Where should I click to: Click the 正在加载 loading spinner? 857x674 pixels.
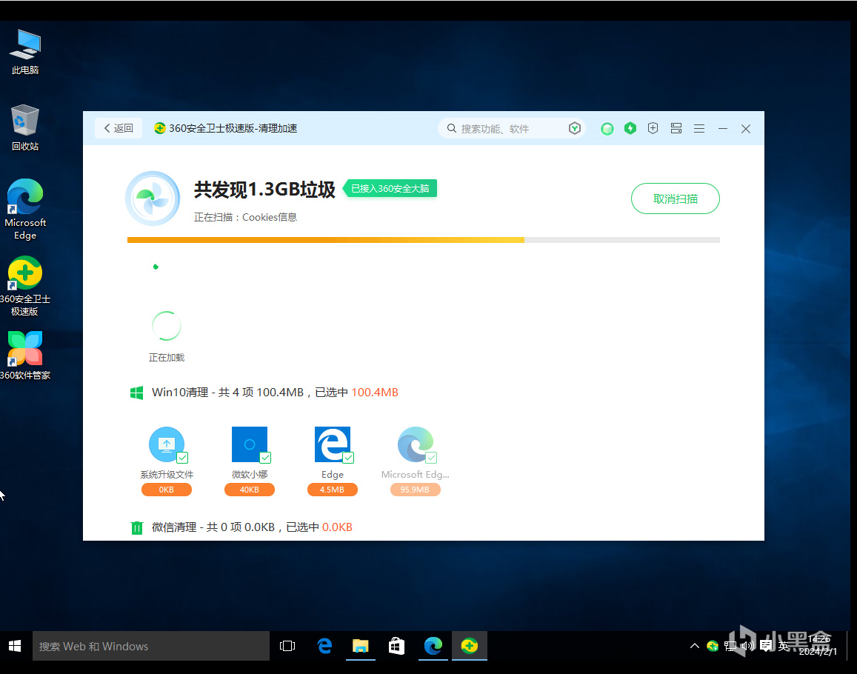166,327
